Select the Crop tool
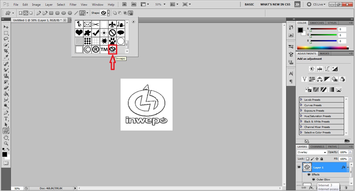 (x=6, y=51)
